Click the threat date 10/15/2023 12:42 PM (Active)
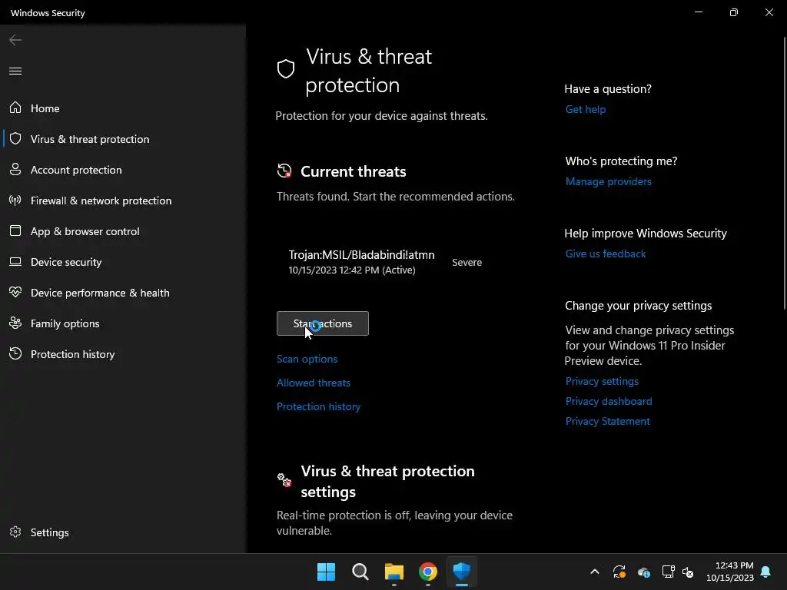Screen dimensions: 787x590 [x=352, y=270]
